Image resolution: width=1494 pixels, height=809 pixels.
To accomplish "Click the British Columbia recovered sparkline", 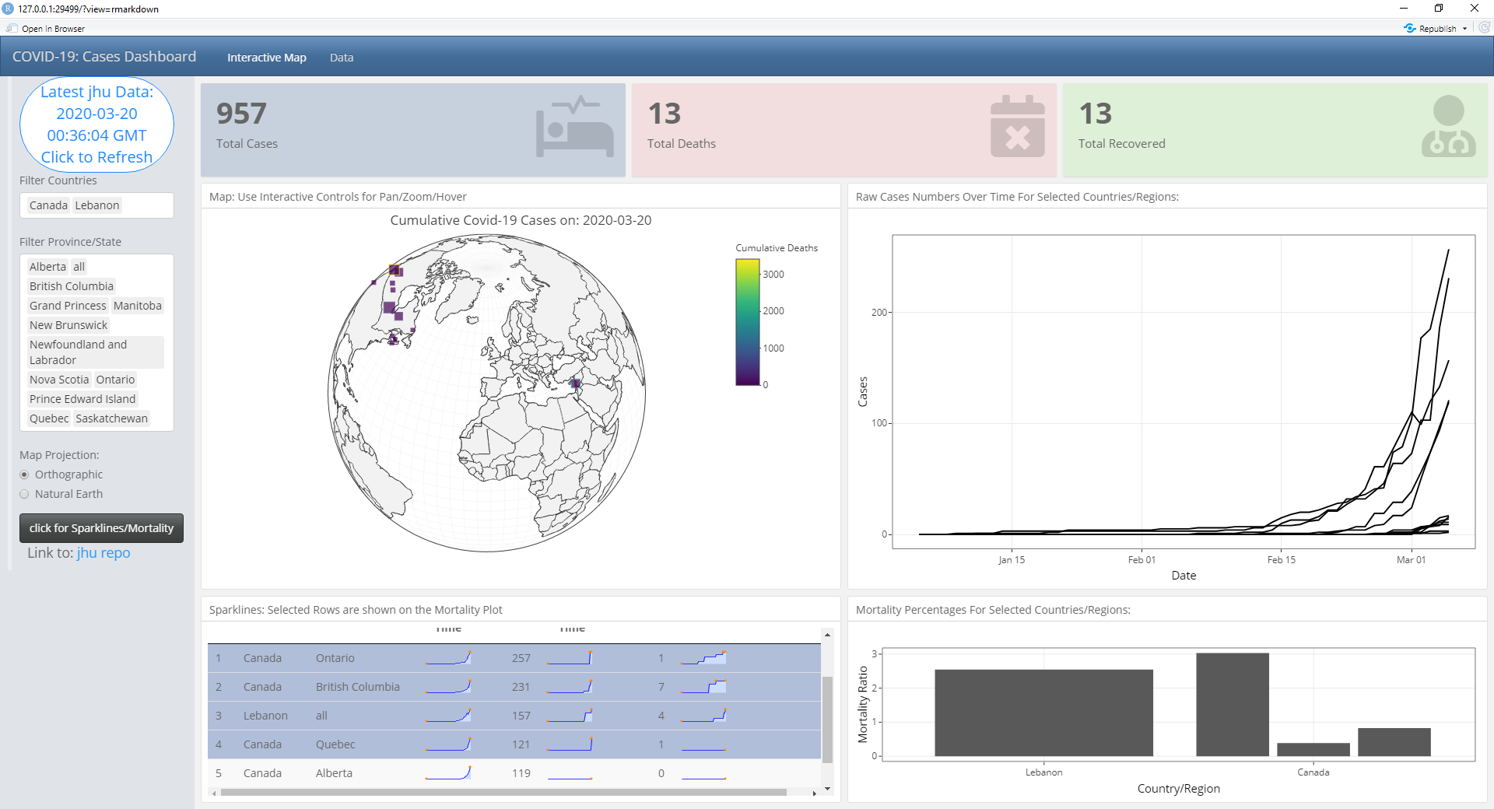I will click(703, 687).
